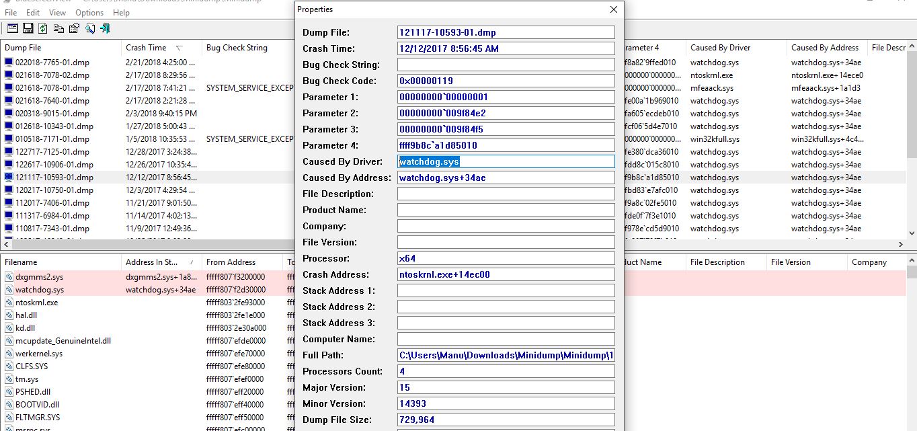Click the Caused By Driver field
The image size is (917, 431).
click(x=506, y=161)
